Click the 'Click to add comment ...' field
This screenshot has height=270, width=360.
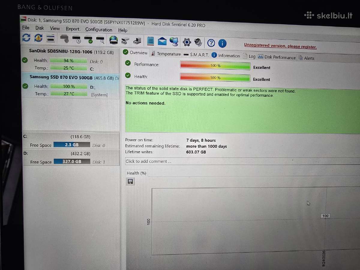242,161
